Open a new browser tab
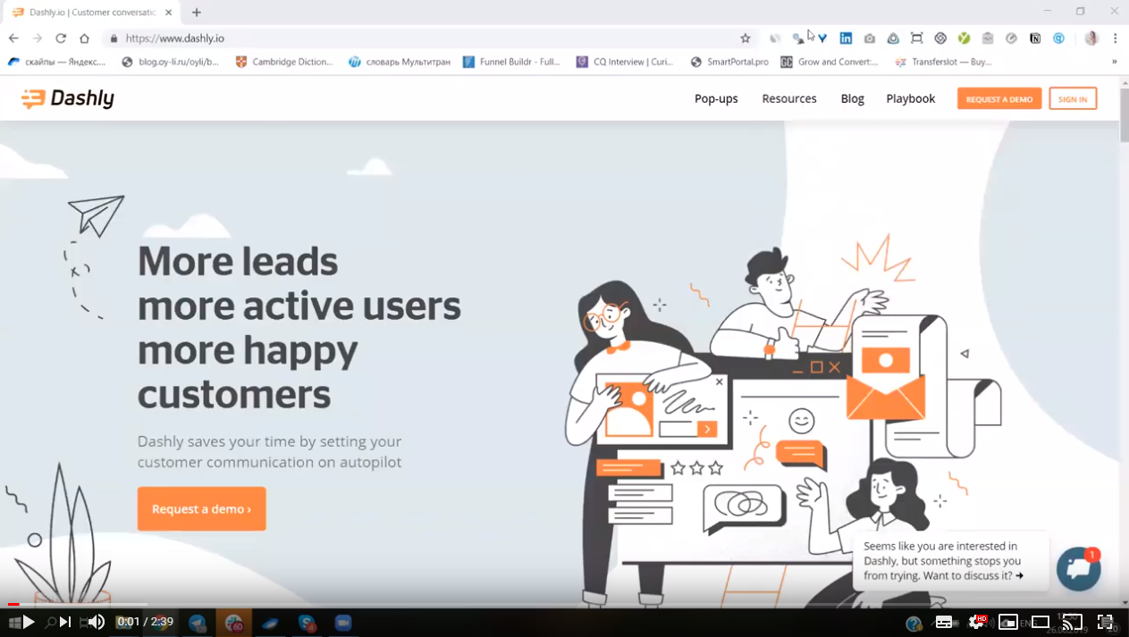The width and height of the screenshot is (1129, 637). tap(197, 13)
